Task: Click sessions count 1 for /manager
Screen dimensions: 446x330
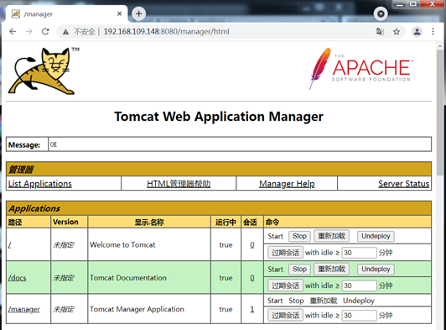Action: tap(252, 309)
